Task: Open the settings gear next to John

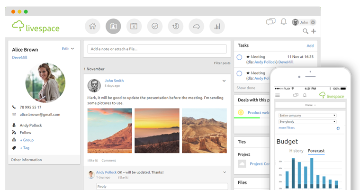Action: 313,22
